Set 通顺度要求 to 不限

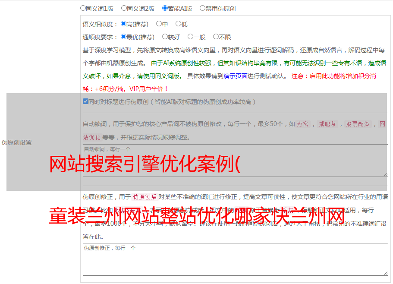point(216,37)
